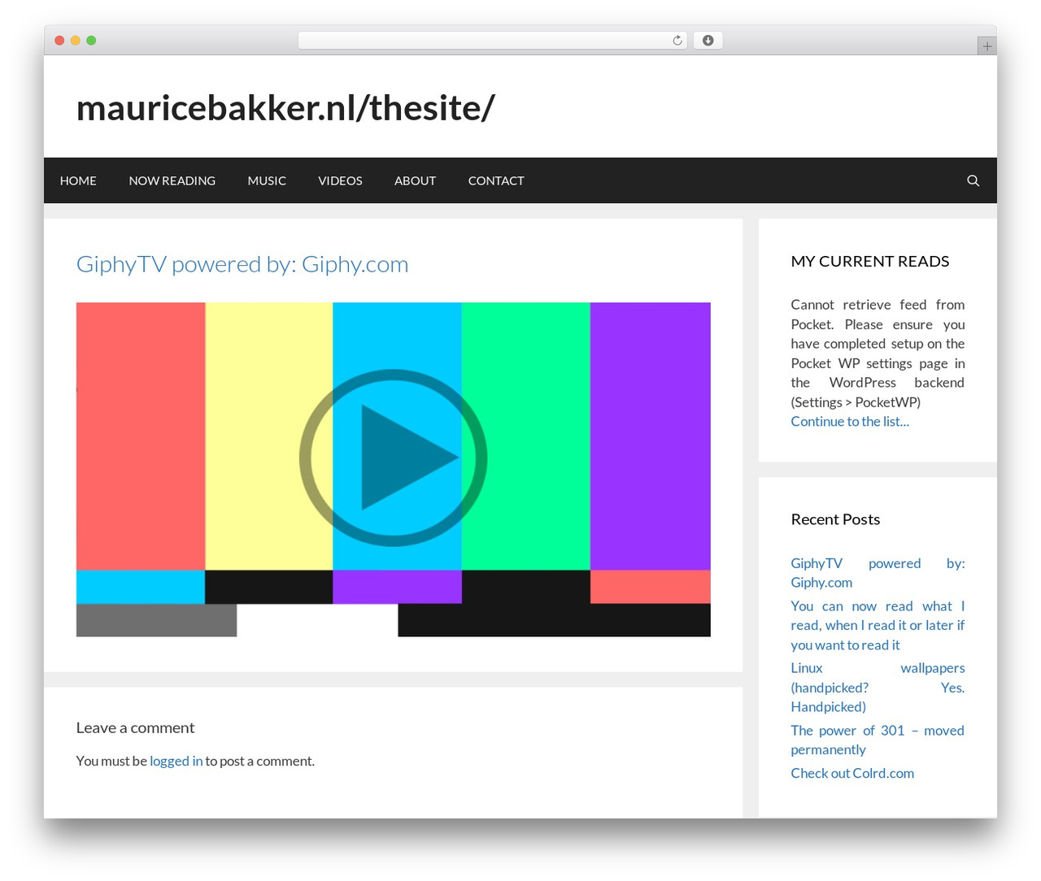Visit the About page in the nav bar
Screen dimensions: 1041x881
pos(415,180)
